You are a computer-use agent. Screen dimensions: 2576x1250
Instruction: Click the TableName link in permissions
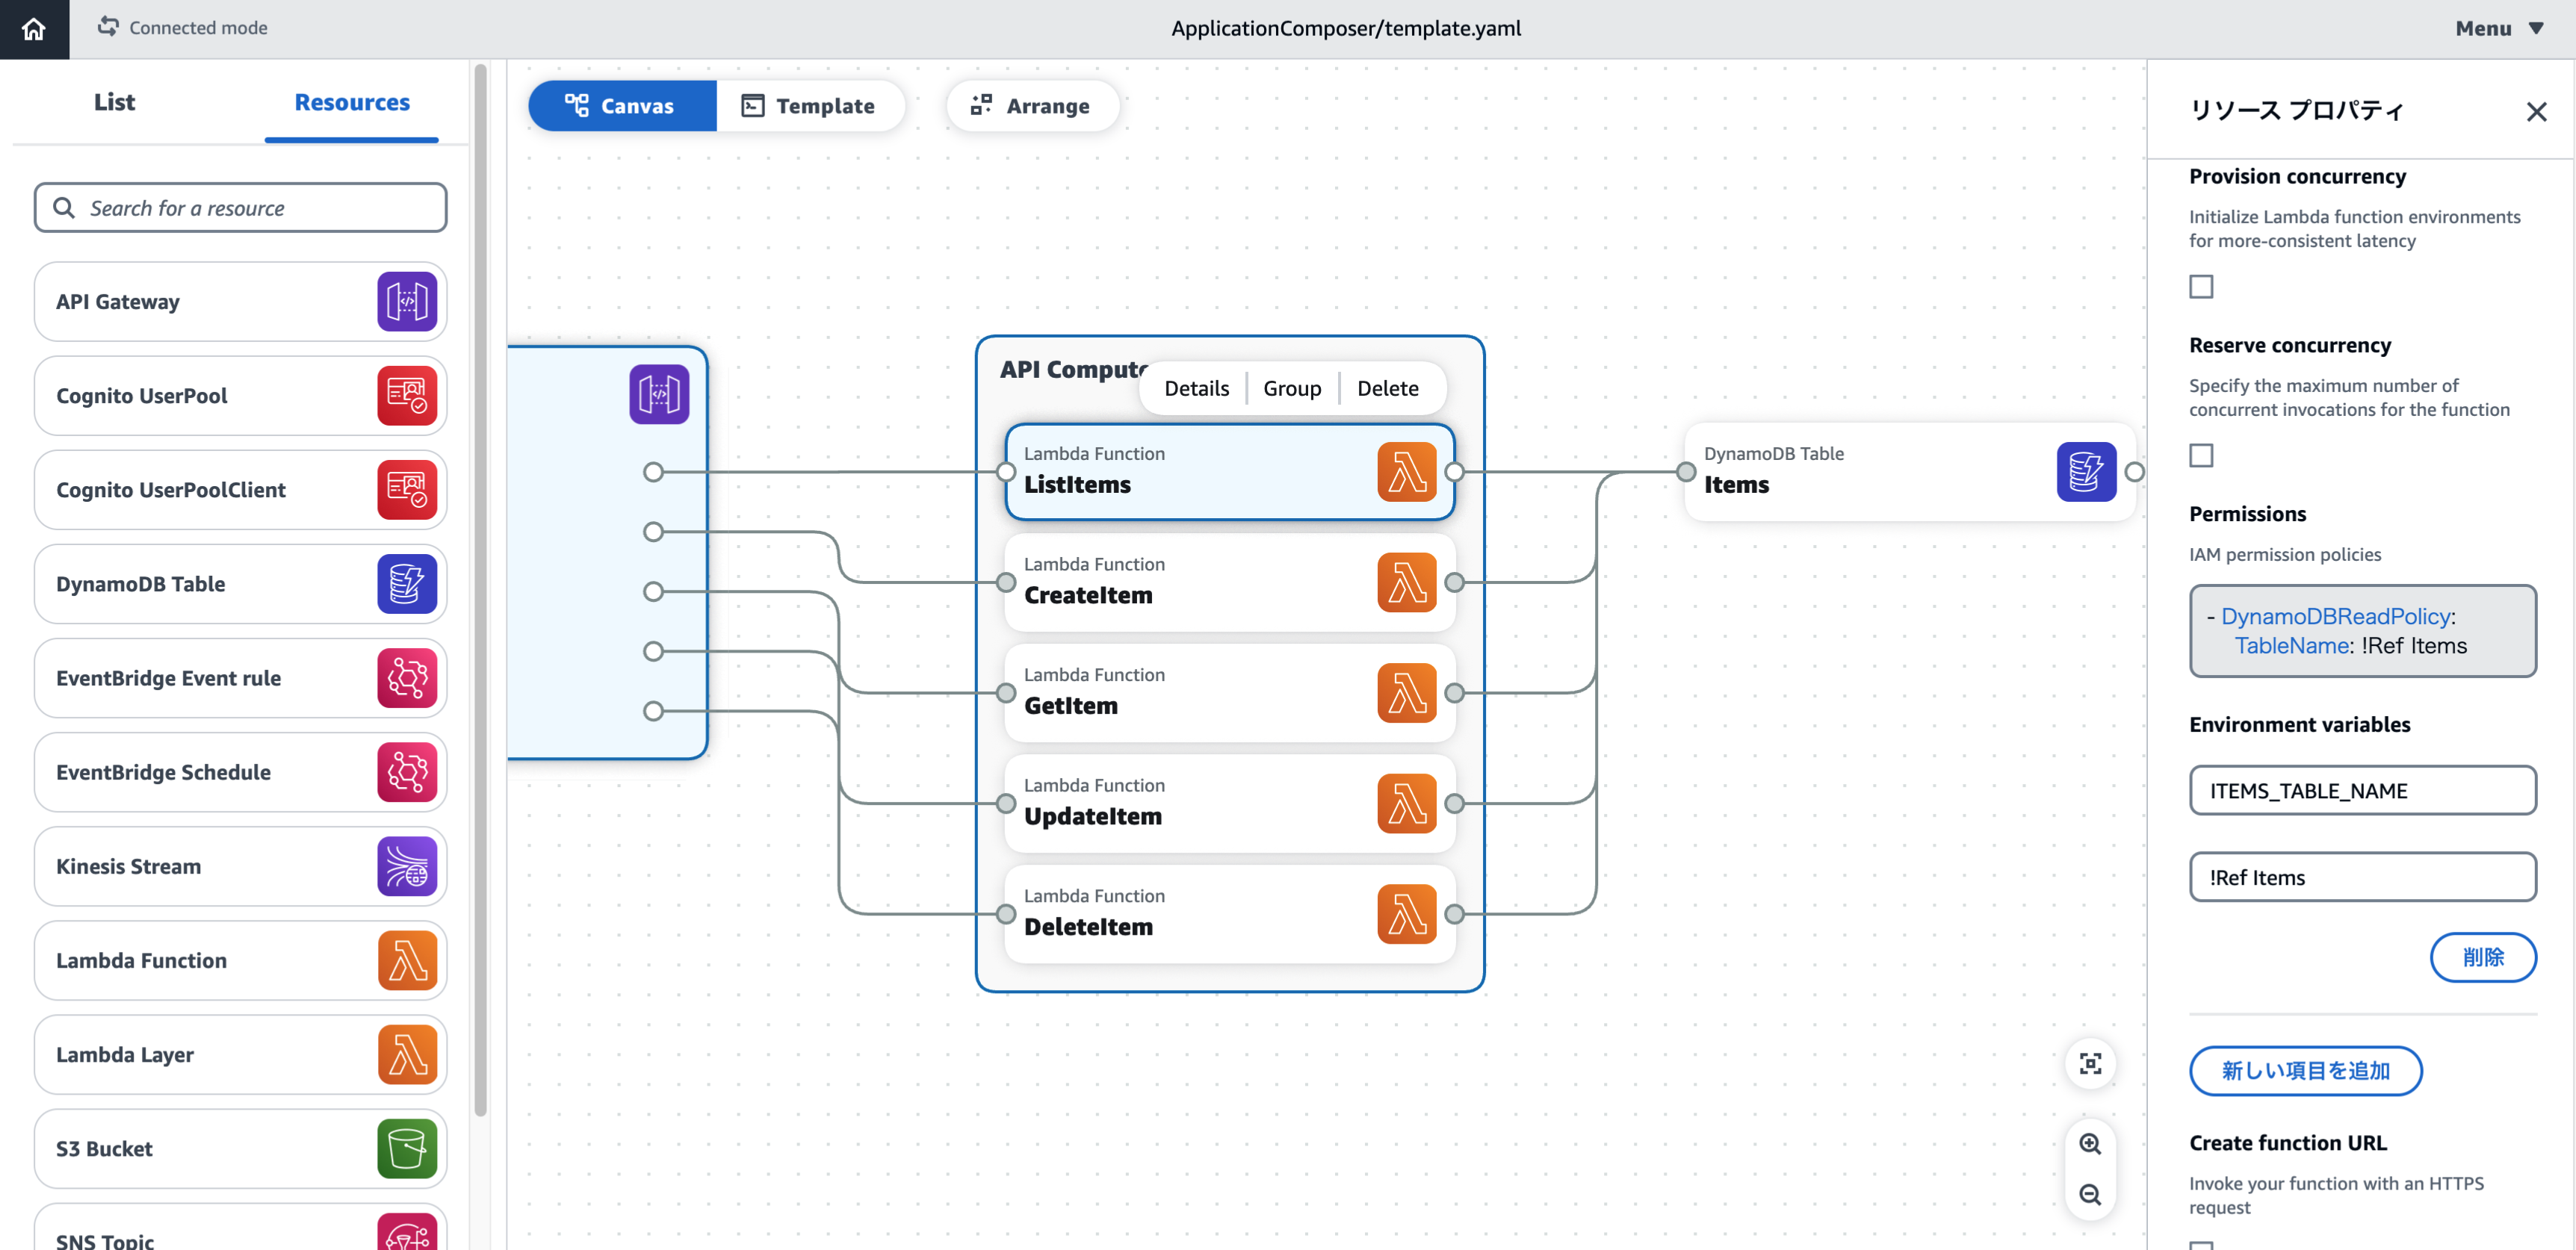[2292, 645]
